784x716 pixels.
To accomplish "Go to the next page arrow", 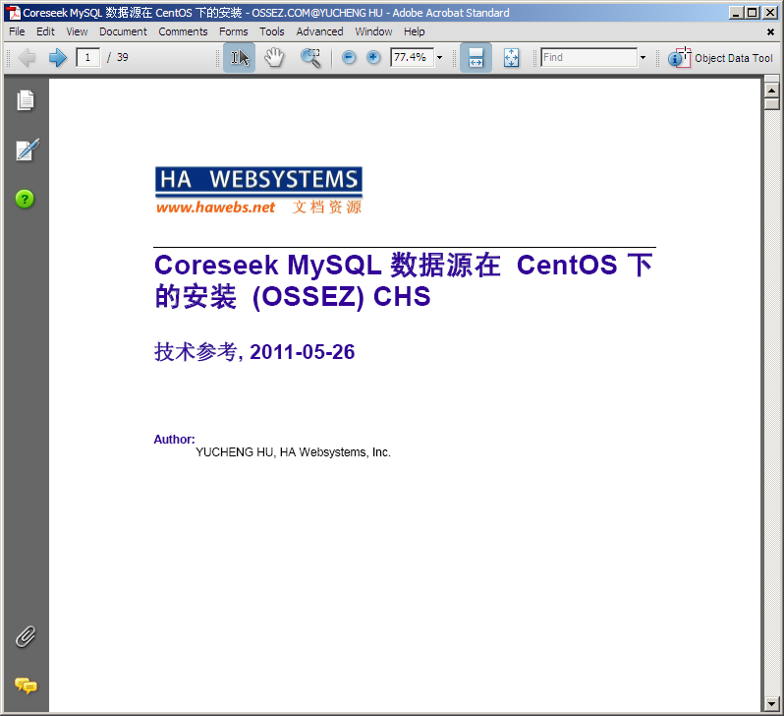I will [x=58, y=58].
